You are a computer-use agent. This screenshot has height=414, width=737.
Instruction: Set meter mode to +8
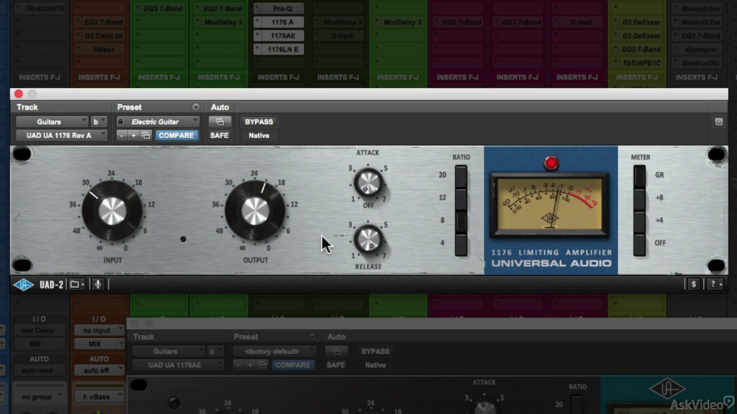coord(640,198)
